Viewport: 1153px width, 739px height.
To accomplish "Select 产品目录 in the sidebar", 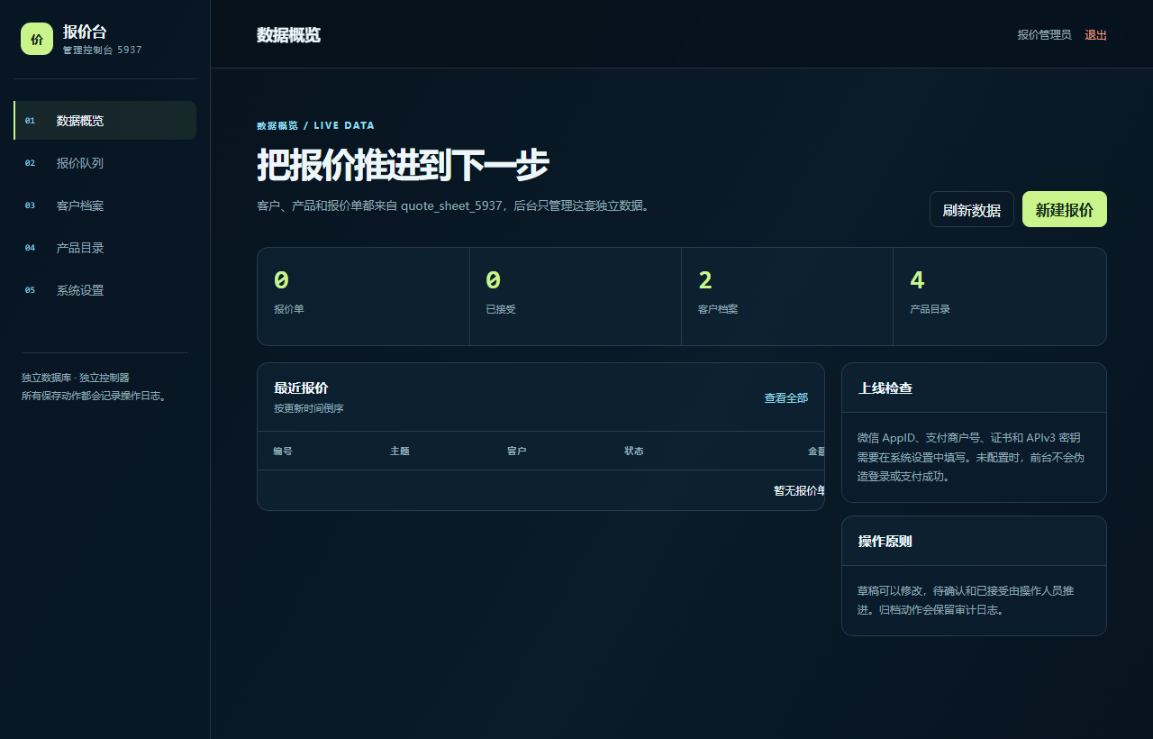I will 105,248.
